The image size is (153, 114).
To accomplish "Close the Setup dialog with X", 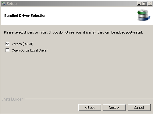I will click(x=150, y=4).
